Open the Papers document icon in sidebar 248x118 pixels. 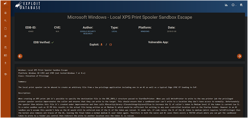pos(5,28)
